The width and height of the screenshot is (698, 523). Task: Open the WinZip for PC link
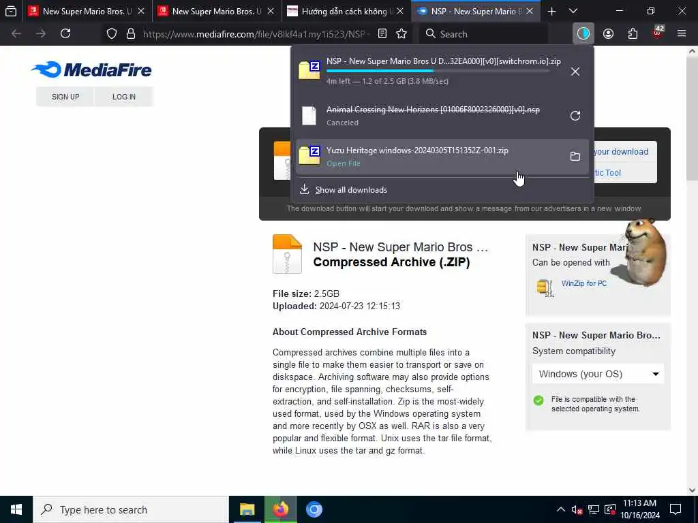click(x=584, y=283)
